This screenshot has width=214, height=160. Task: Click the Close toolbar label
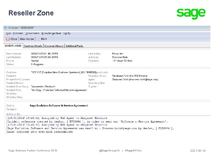pyautogui.click(x=14, y=39)
